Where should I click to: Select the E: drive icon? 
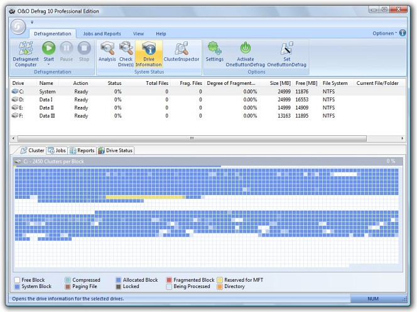click(x=15, y=108)
